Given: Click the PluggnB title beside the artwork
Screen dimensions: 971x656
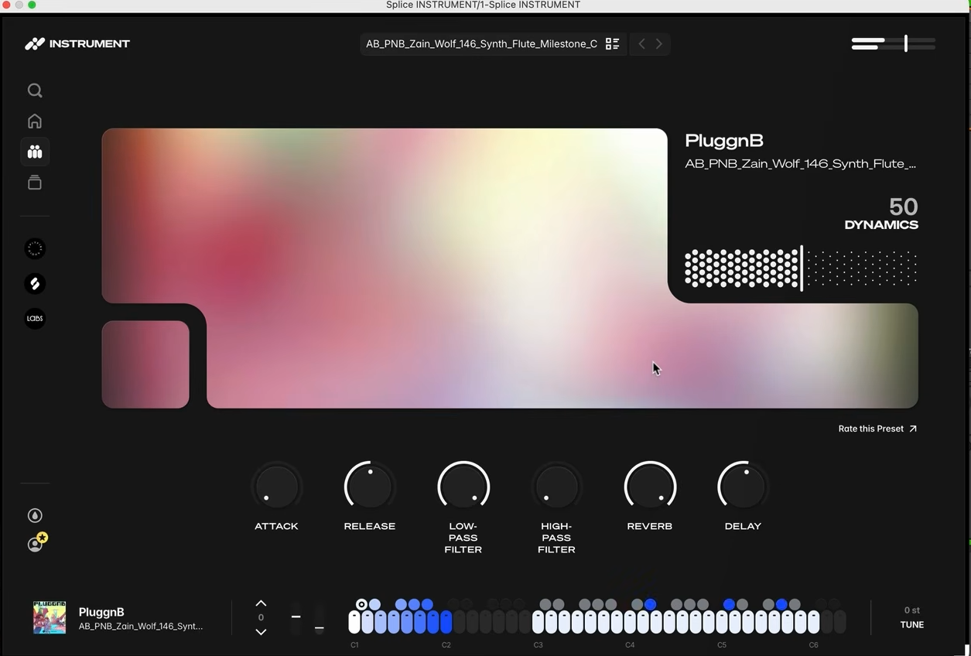Looking at the screenshot, I should [724, 141].
